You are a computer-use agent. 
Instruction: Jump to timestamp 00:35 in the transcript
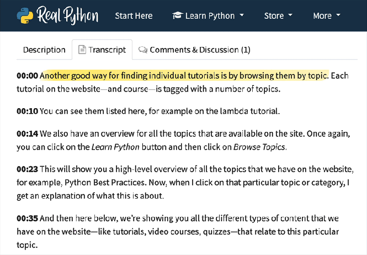(27, 218)
